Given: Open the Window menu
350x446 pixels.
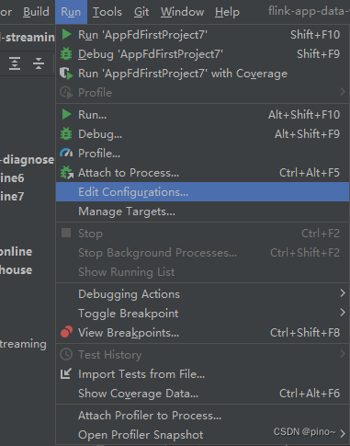Looking at the screenshot, I should pos(183,12).
